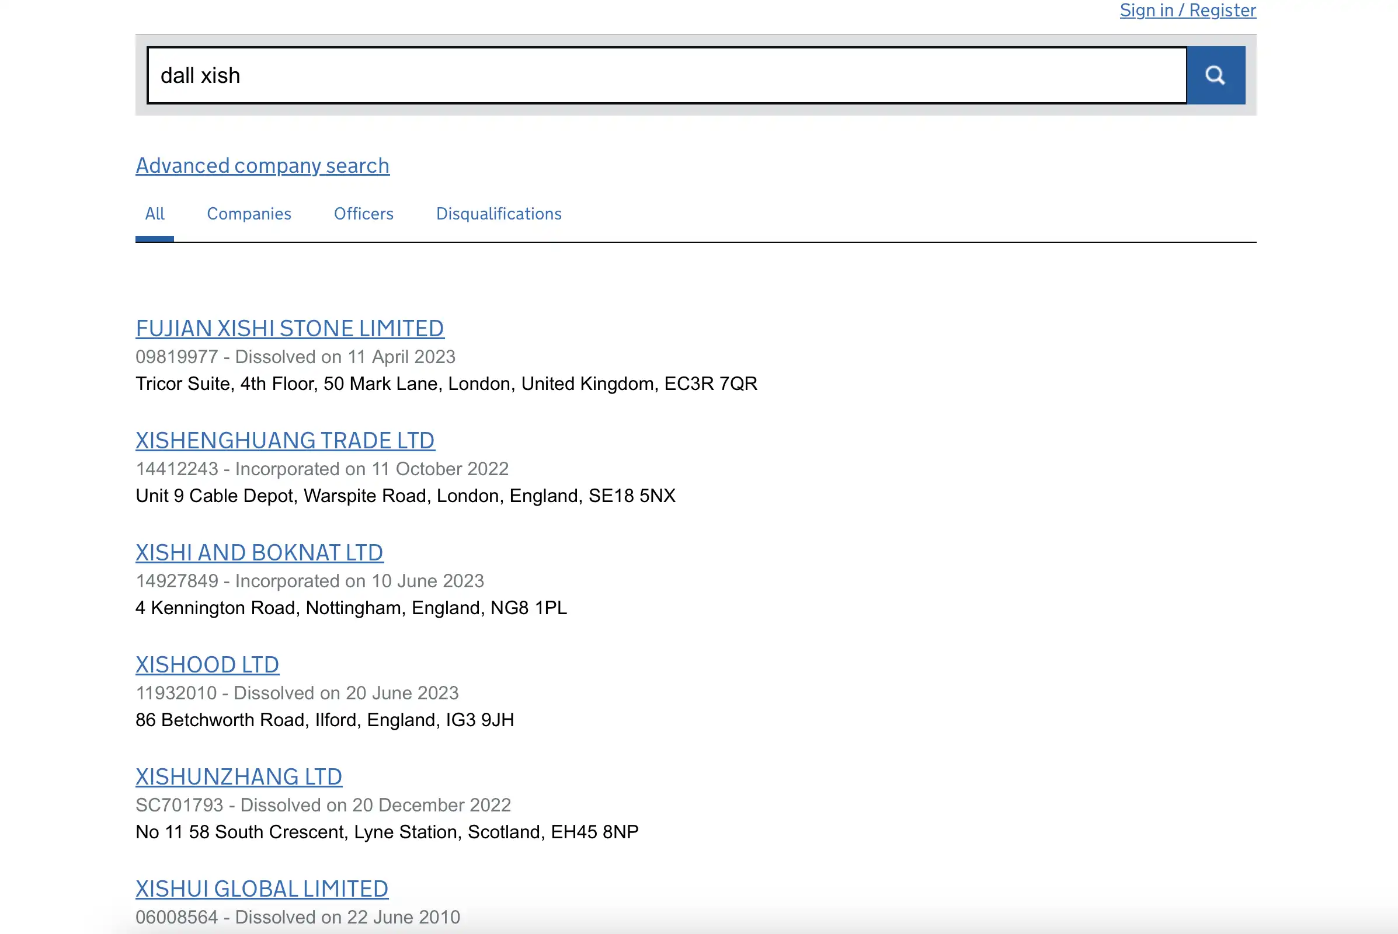Open FUJIAN XISHI STONE LIMITED result
The image size is (1398, 934).
coord(290,329)
